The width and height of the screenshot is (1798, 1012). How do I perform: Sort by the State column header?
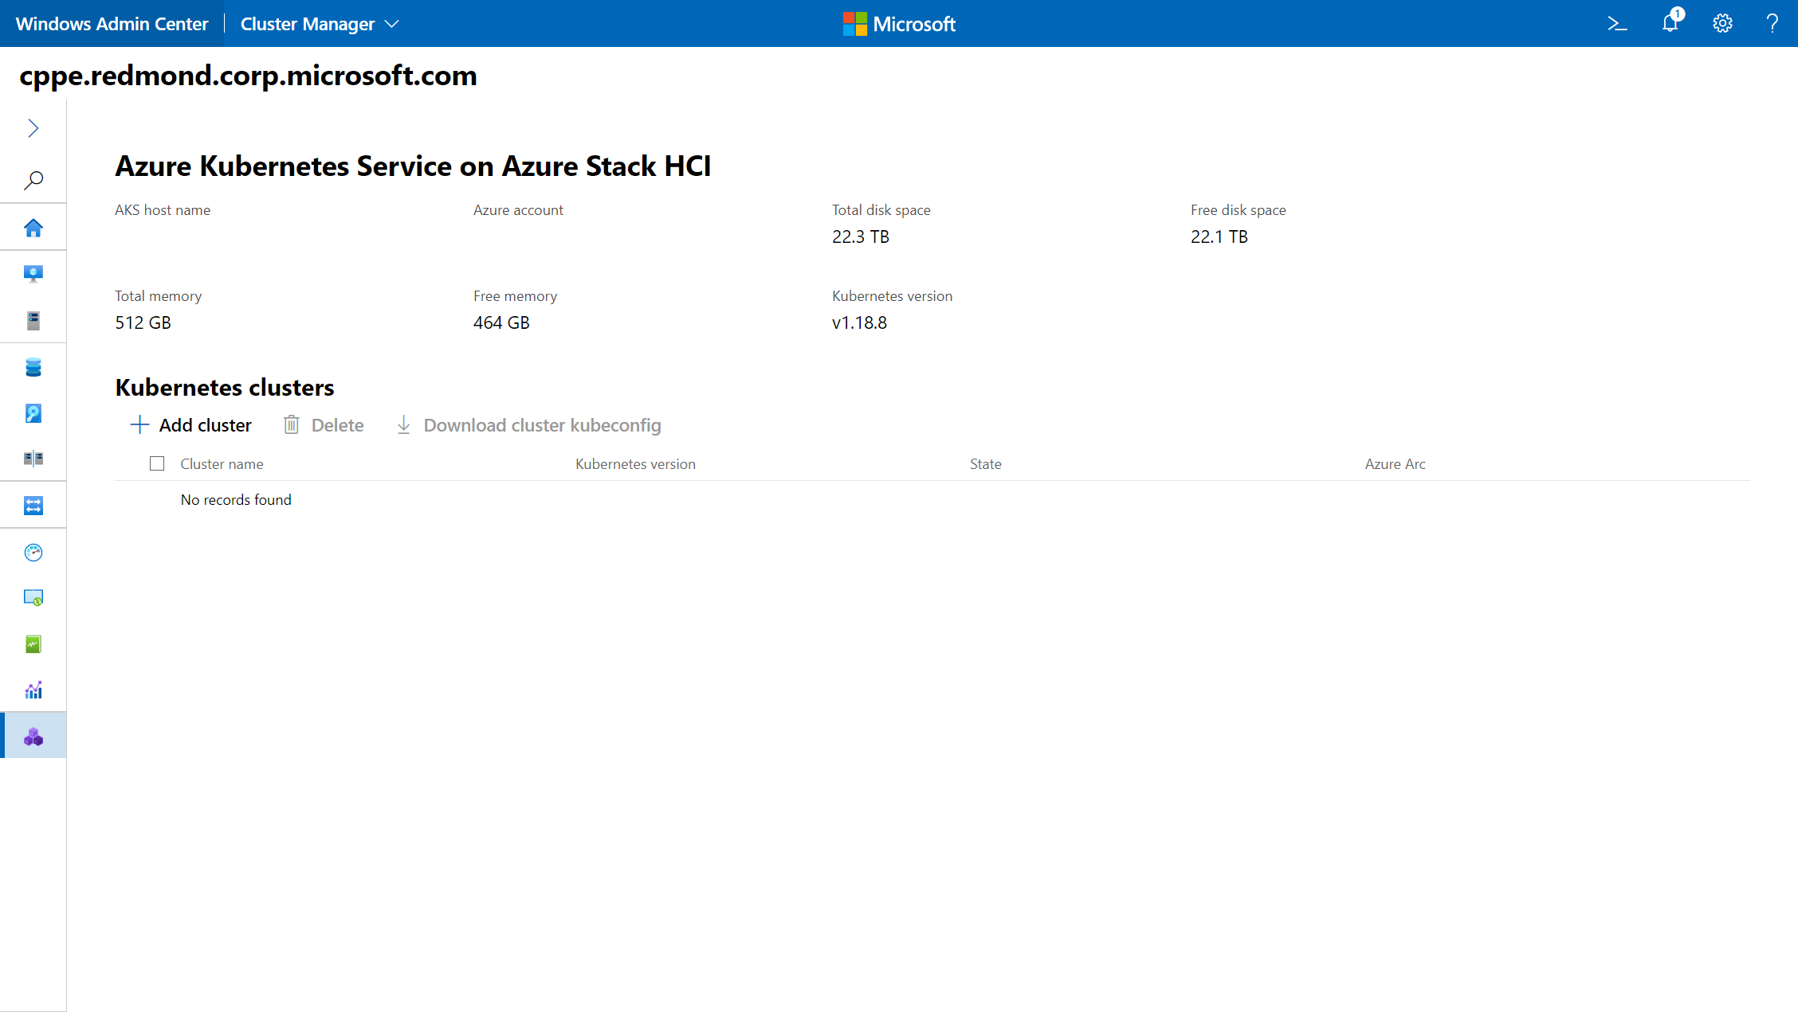985,464
